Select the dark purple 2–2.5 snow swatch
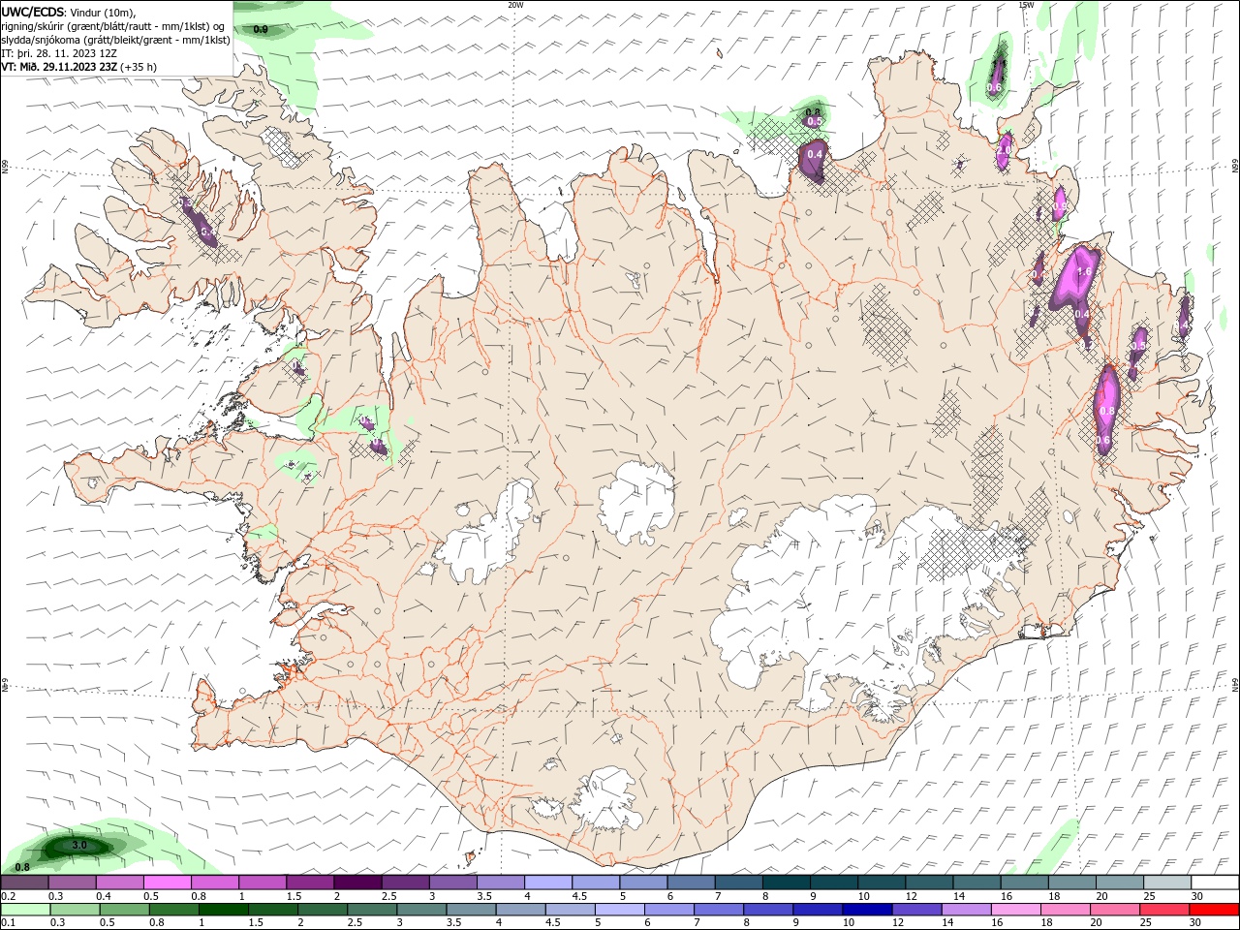1240x930 pixels. 357,883
